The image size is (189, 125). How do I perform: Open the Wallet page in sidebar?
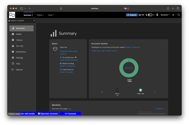click(19, 34)
